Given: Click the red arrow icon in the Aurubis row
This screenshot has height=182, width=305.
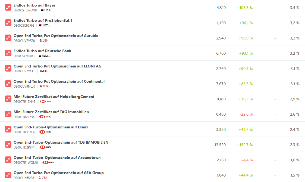Looking at the screenshot, I should 8,38.
